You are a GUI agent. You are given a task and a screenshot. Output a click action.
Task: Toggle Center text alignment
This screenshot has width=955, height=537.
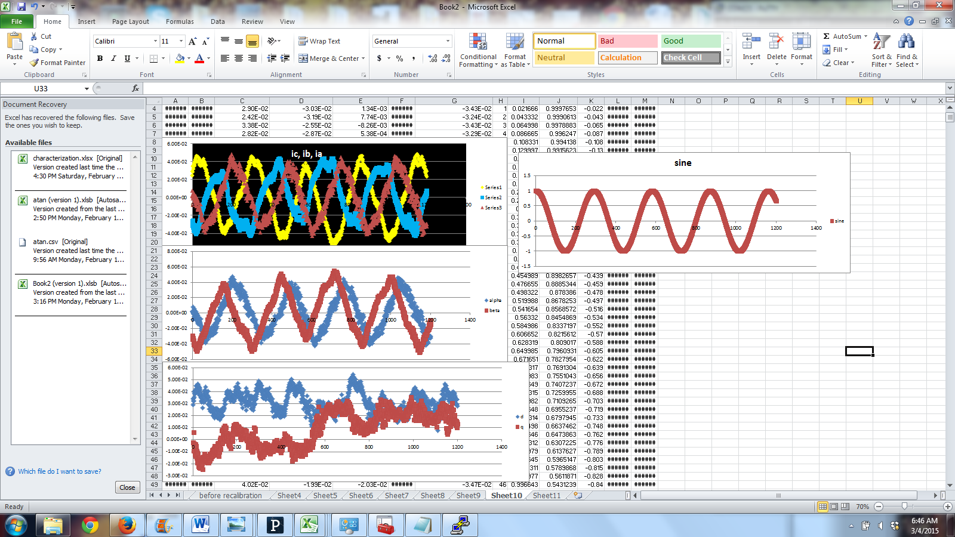tap(239, 58)
